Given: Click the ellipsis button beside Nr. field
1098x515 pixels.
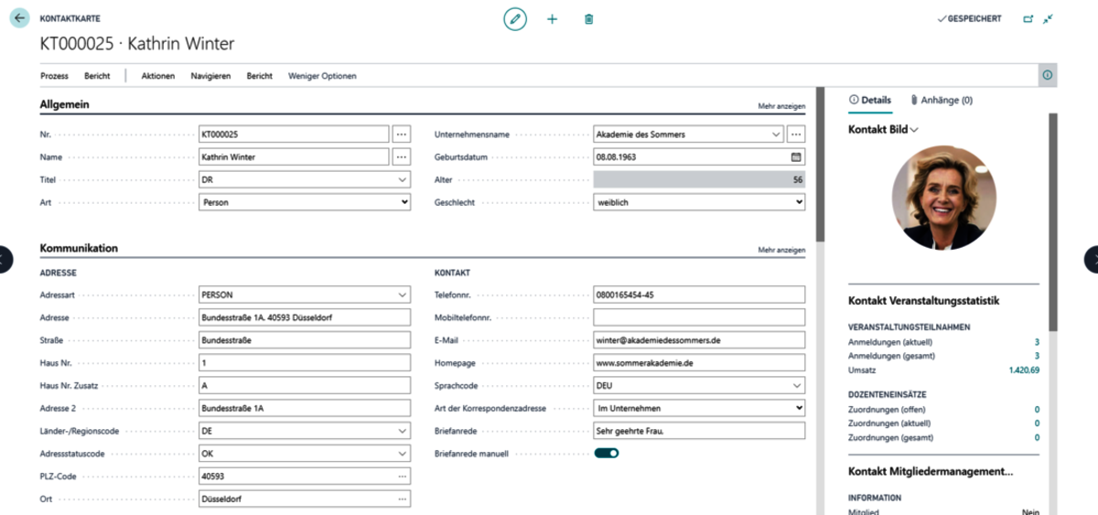Looking at the screenshot, I should [x=402, y=134].
